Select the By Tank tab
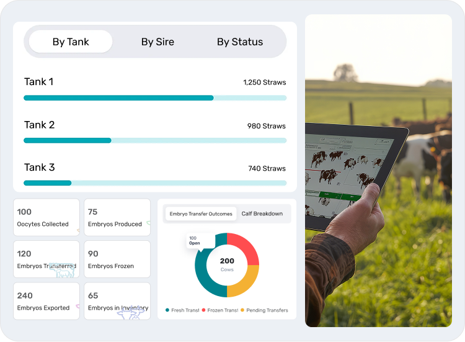The width and height of the screenshot is (465, 342). click(x=71, y=42)
